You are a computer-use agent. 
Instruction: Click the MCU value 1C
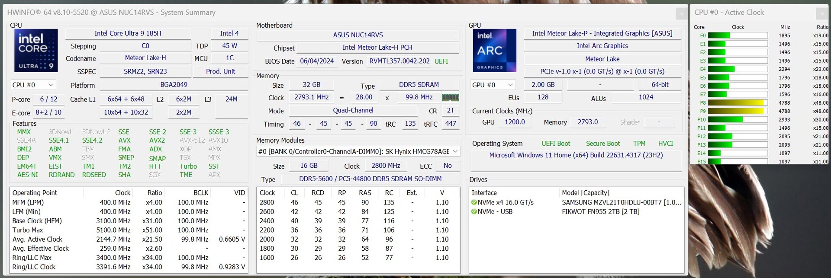(x=229, y=58)
